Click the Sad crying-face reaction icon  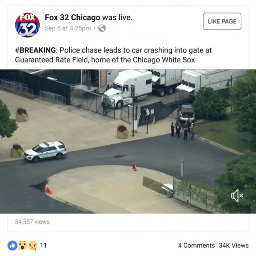(x=32, y=245)
